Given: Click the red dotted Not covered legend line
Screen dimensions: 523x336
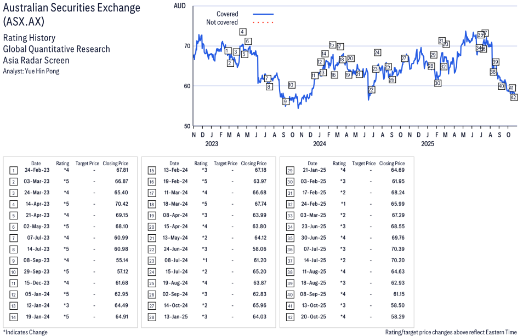Looking at the screenshot, I should coord(263,22).
